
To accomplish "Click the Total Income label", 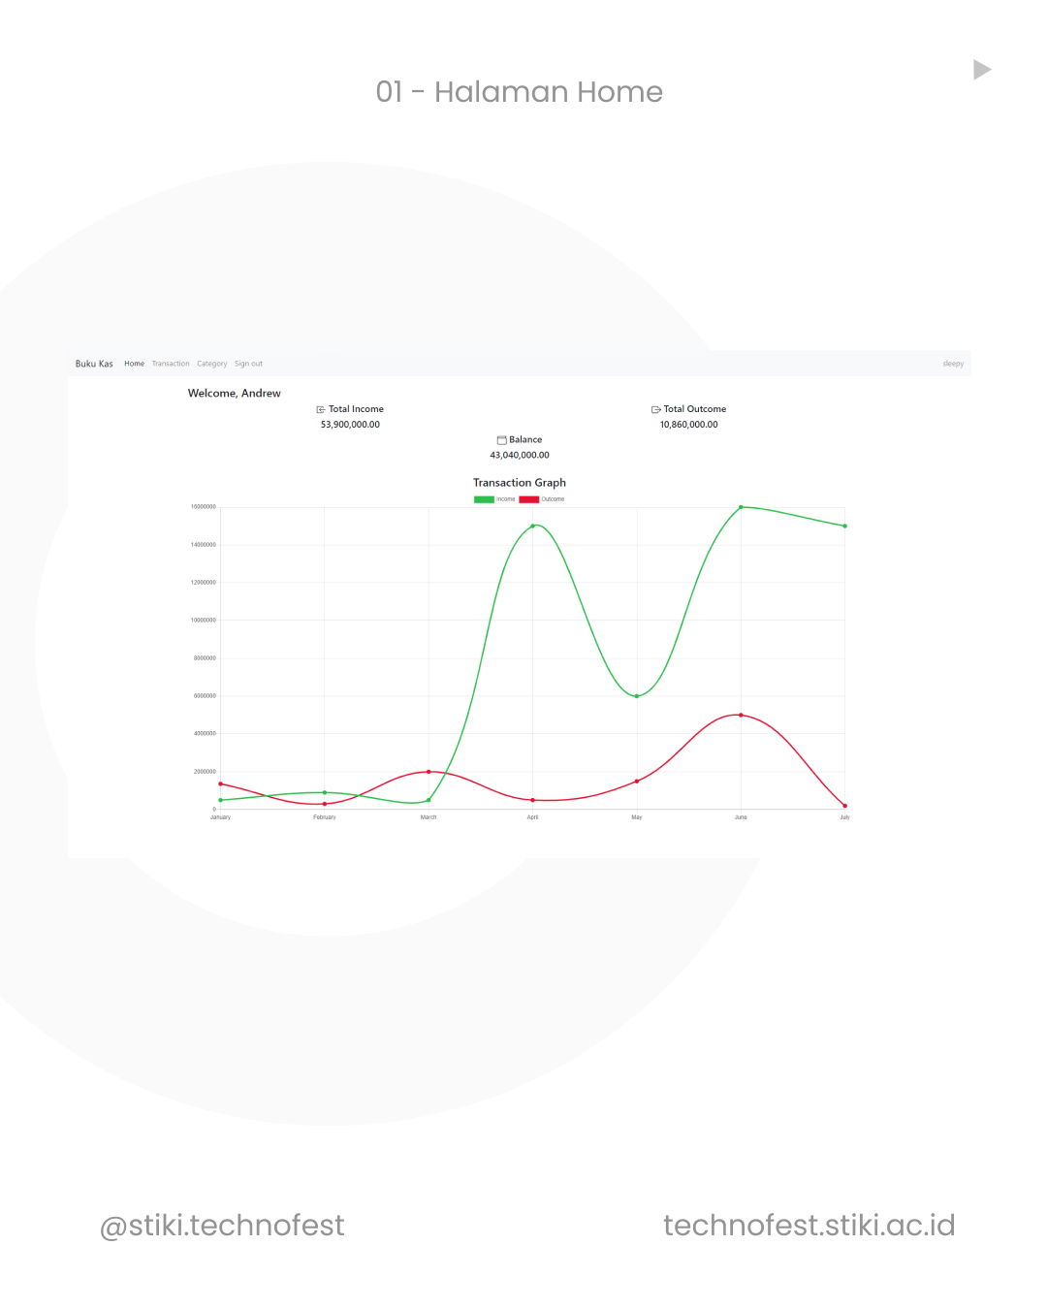I will [356, 409].
